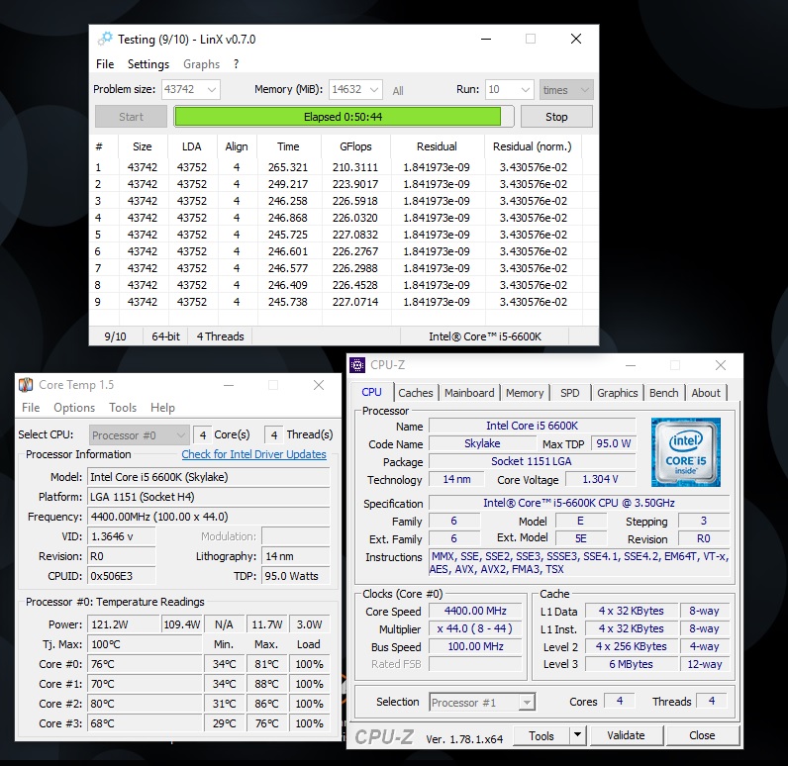Image resolution: width=788 pixels, height=766 pixels.
Task: Click the GFlops column header
Action: pos(355,146)
